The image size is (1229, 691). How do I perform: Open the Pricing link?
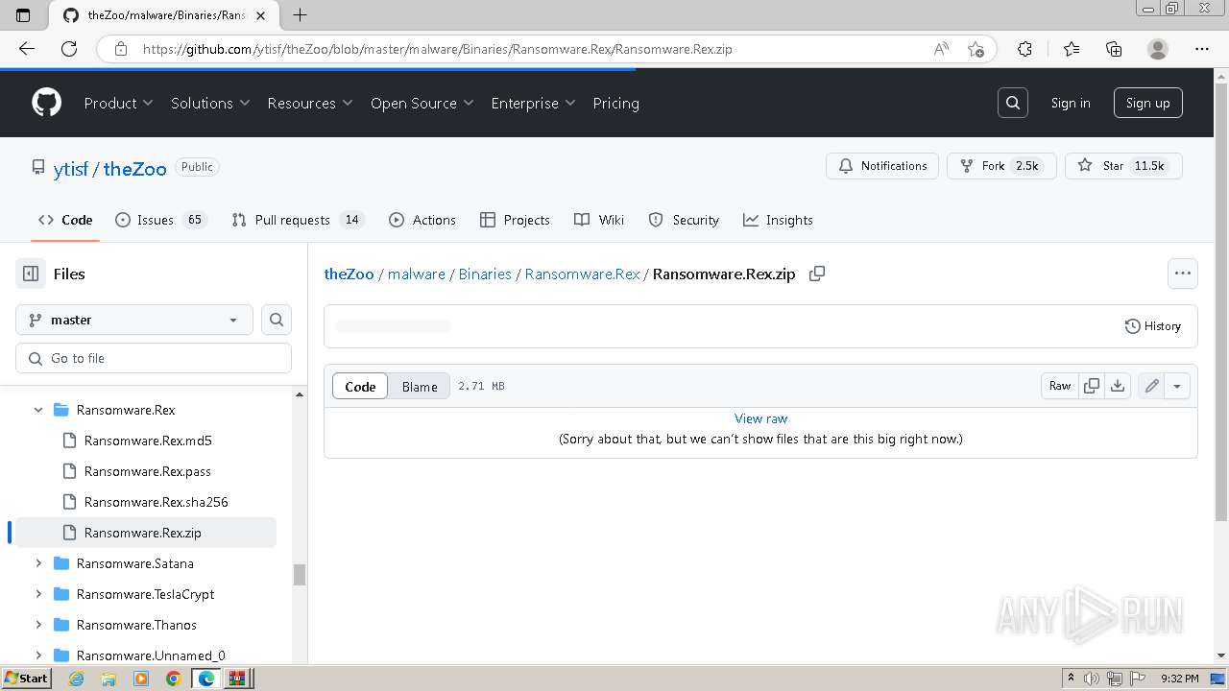coord(615,103)
